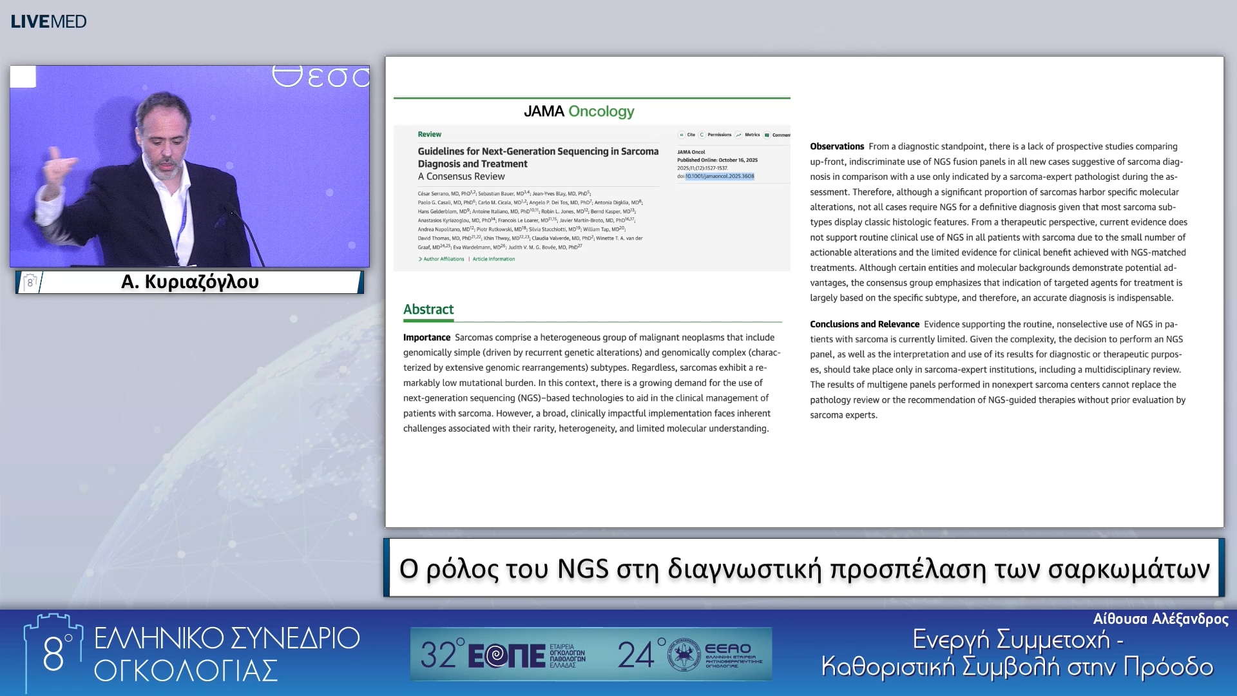Click the talk title 'Ο ρόλος του NGS' caption

pos(804,568)
